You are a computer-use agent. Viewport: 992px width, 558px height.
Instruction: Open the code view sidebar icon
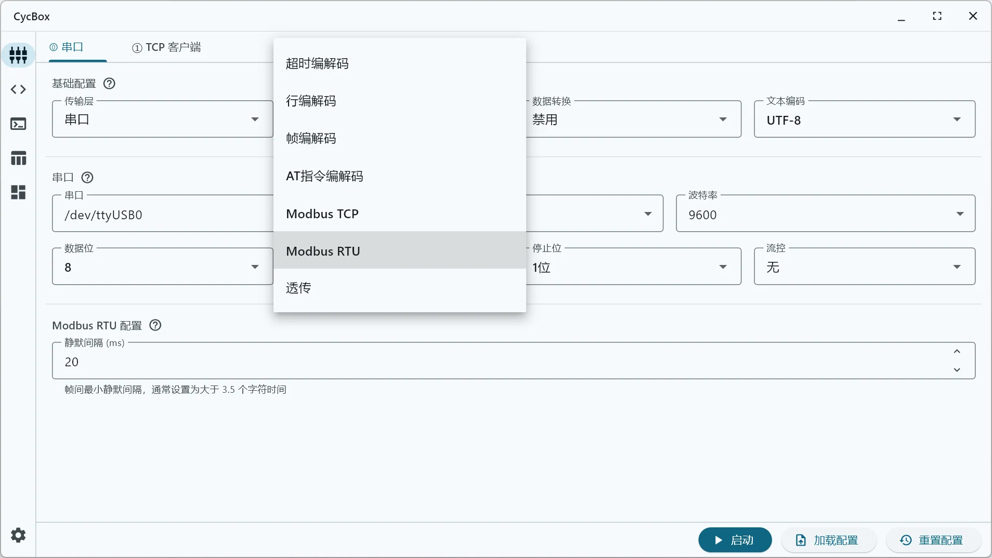point(18,89)
